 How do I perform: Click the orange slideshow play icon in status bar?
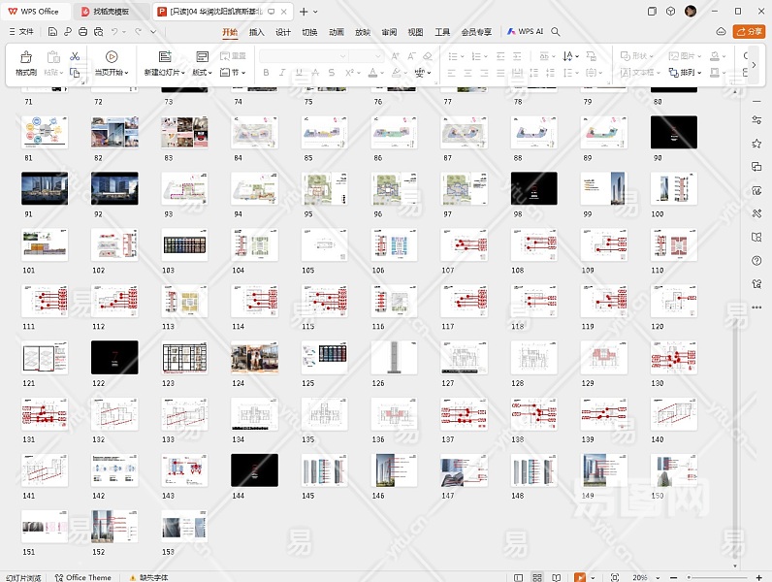pos(580,577)
